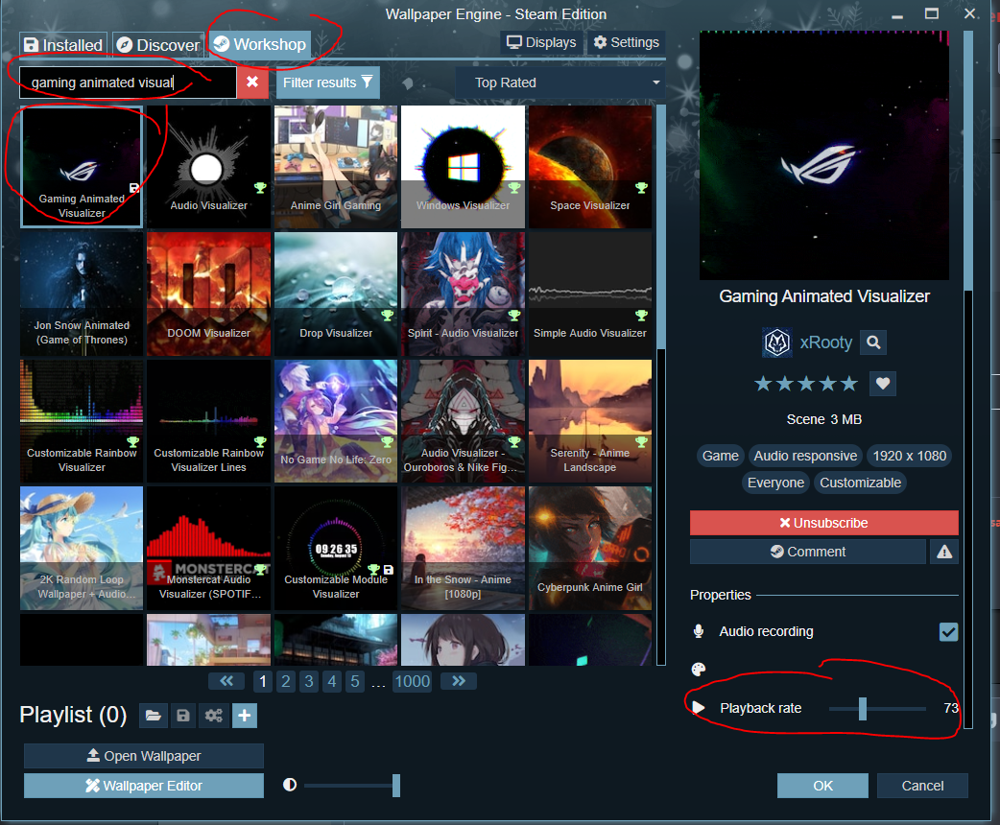Click the Unsubscribe button
Screen dimensions: 1000x825
pyautogui.click(x=823, y=523)
